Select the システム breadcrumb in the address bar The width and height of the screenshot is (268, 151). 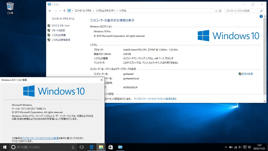123,10
